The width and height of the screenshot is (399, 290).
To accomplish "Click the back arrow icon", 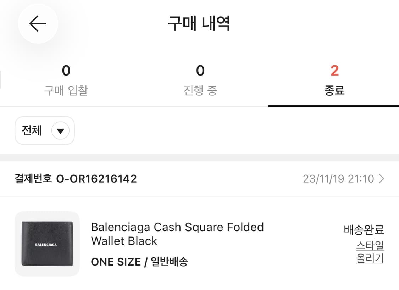I will point(38,23).
